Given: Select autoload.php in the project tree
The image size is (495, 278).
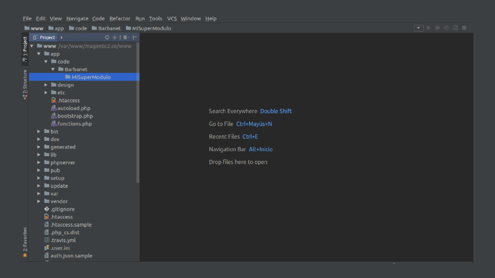Looking at the screenshot, I should coord(71,108).
